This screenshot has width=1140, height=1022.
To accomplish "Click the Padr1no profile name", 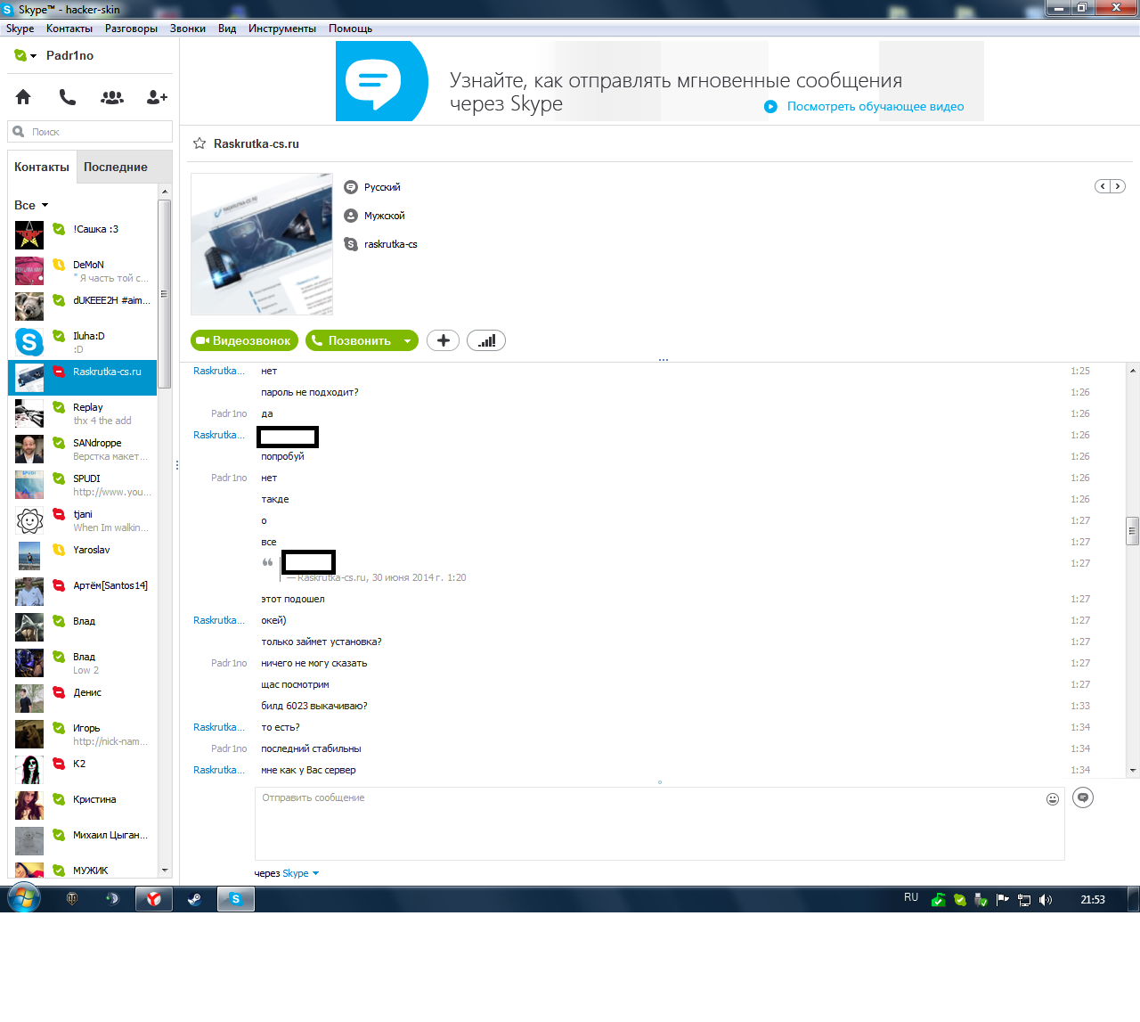I will [69, 55].
